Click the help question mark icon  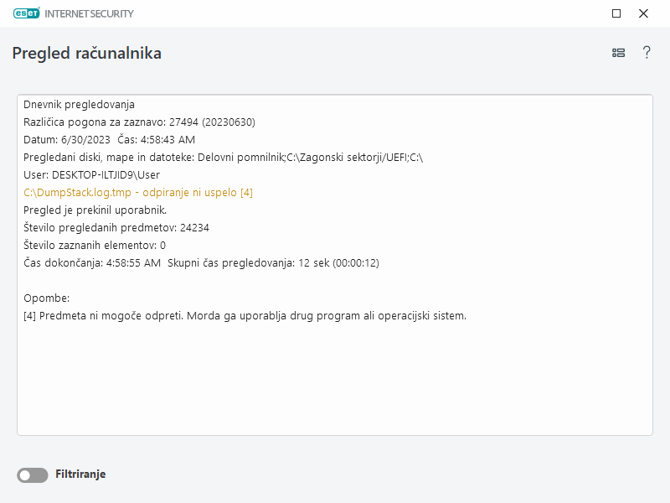coord(647,52)
